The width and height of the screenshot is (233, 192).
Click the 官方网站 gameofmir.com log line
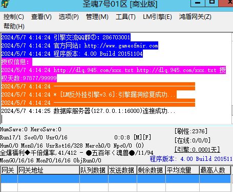tap(79, 45)
